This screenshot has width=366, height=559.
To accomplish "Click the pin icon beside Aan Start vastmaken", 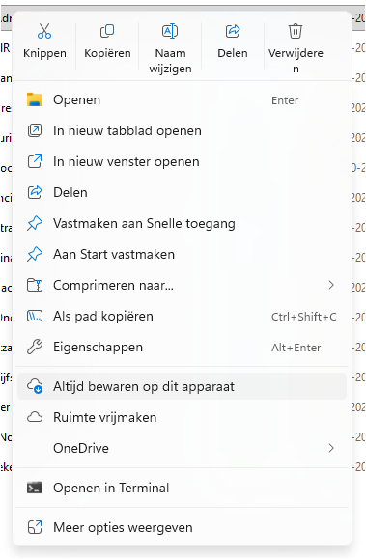I will 35,254.
